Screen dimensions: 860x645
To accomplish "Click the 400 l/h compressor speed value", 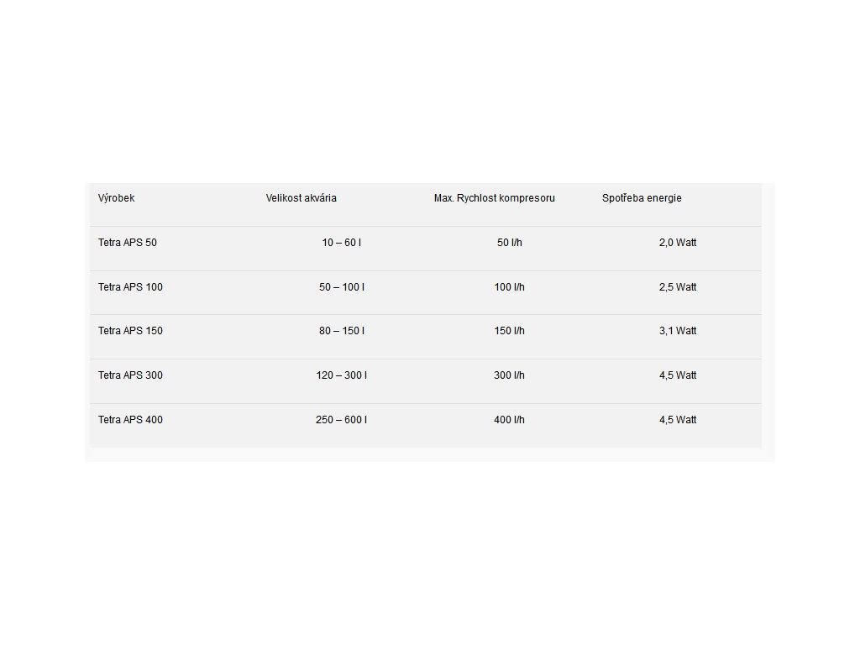I will 510,420.
